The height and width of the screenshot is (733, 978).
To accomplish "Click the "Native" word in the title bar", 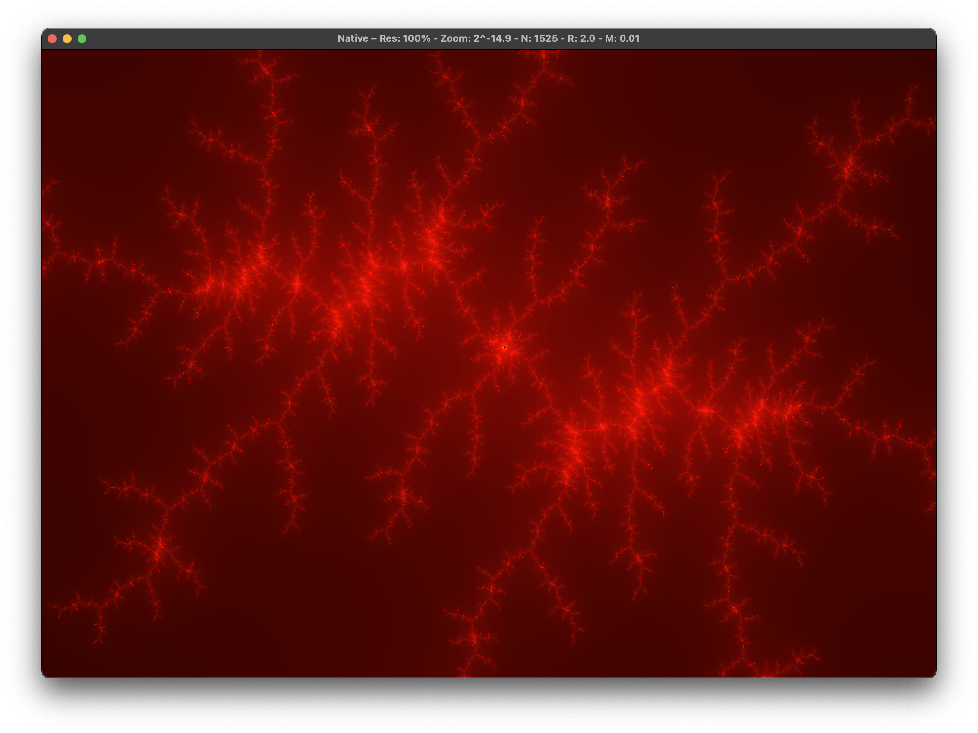I will tap(353, 39).
